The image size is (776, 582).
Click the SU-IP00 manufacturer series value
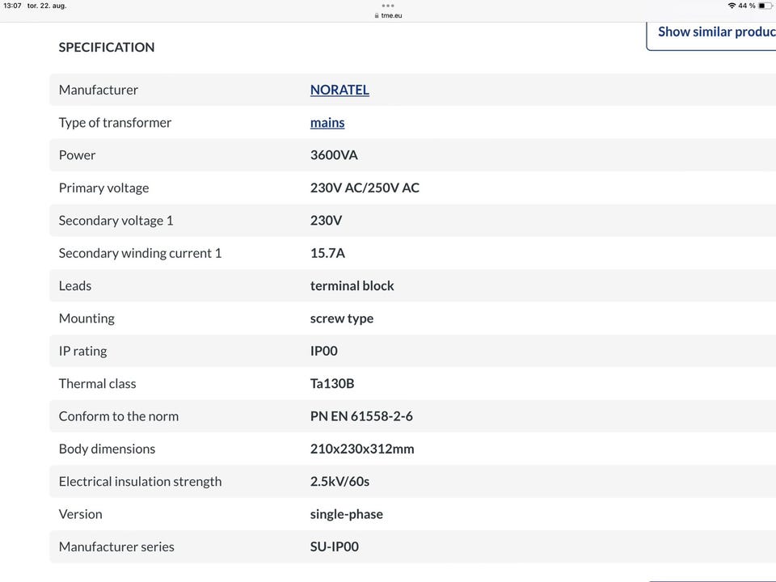pos(335,546)
